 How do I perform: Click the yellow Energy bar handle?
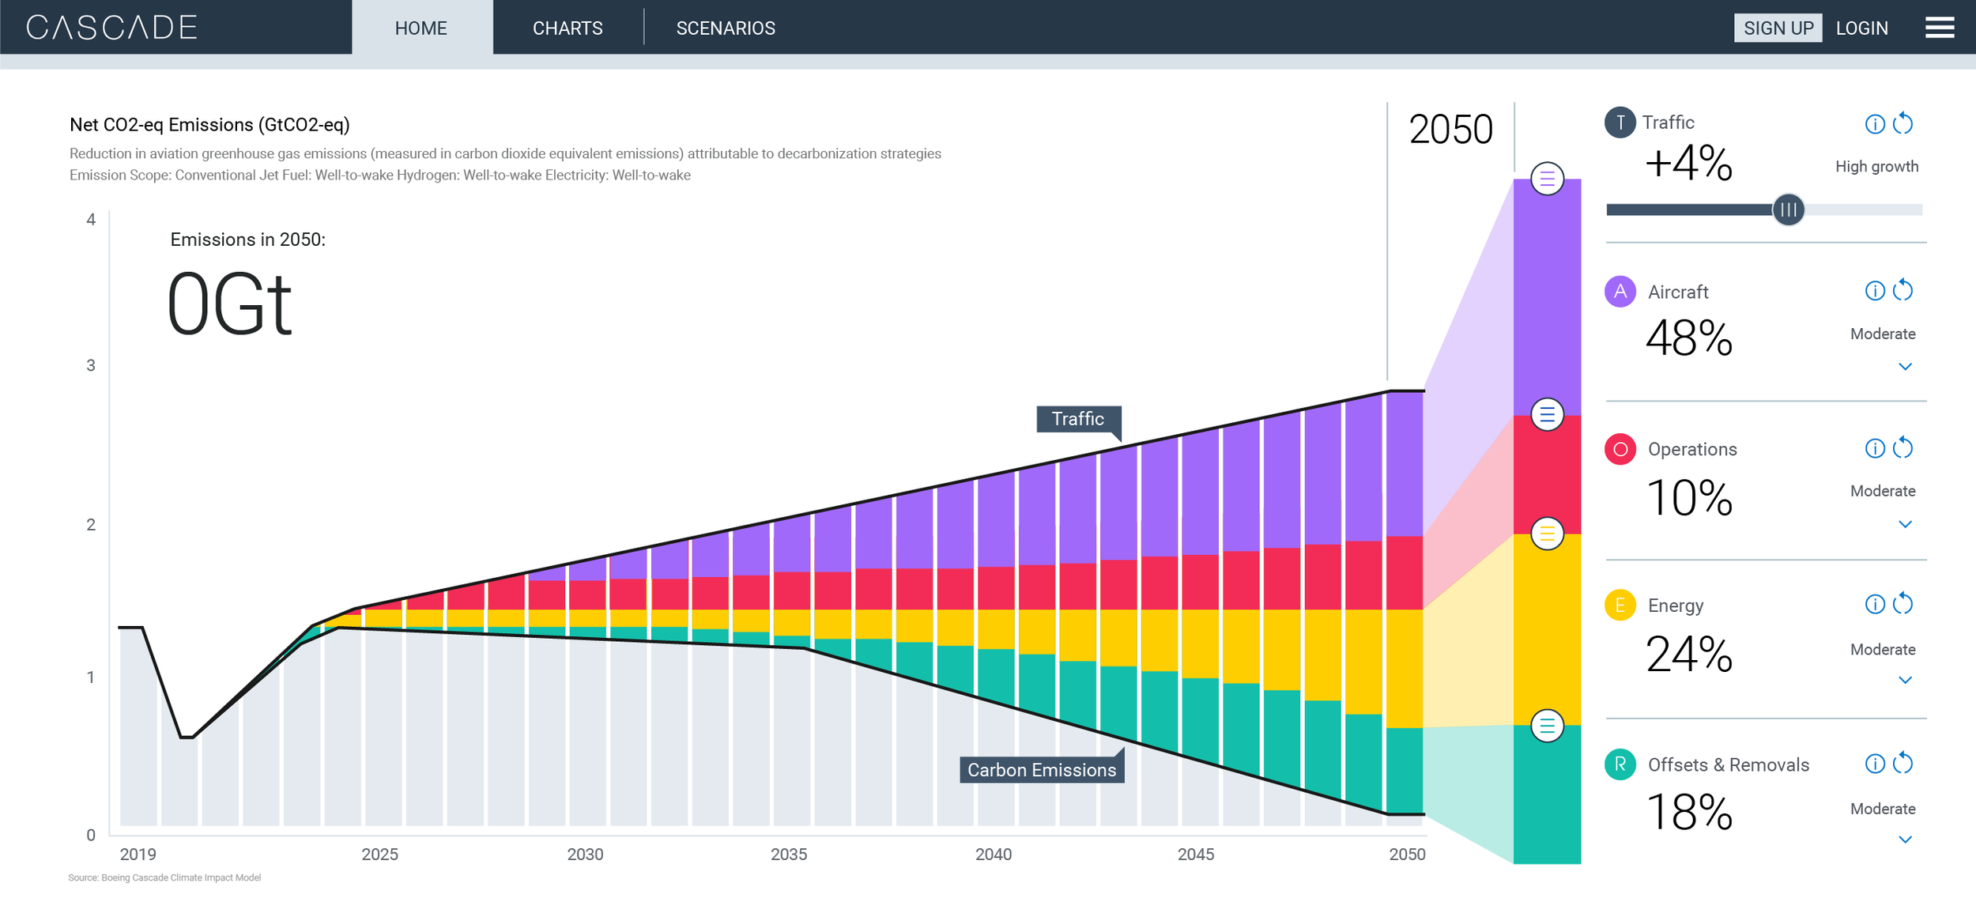(x=1547, y=534)
